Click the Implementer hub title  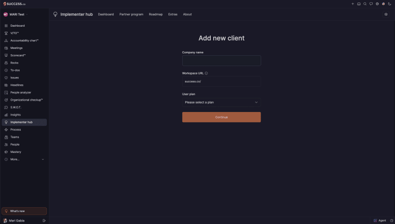pyautogui.click(x=77, y=14)
